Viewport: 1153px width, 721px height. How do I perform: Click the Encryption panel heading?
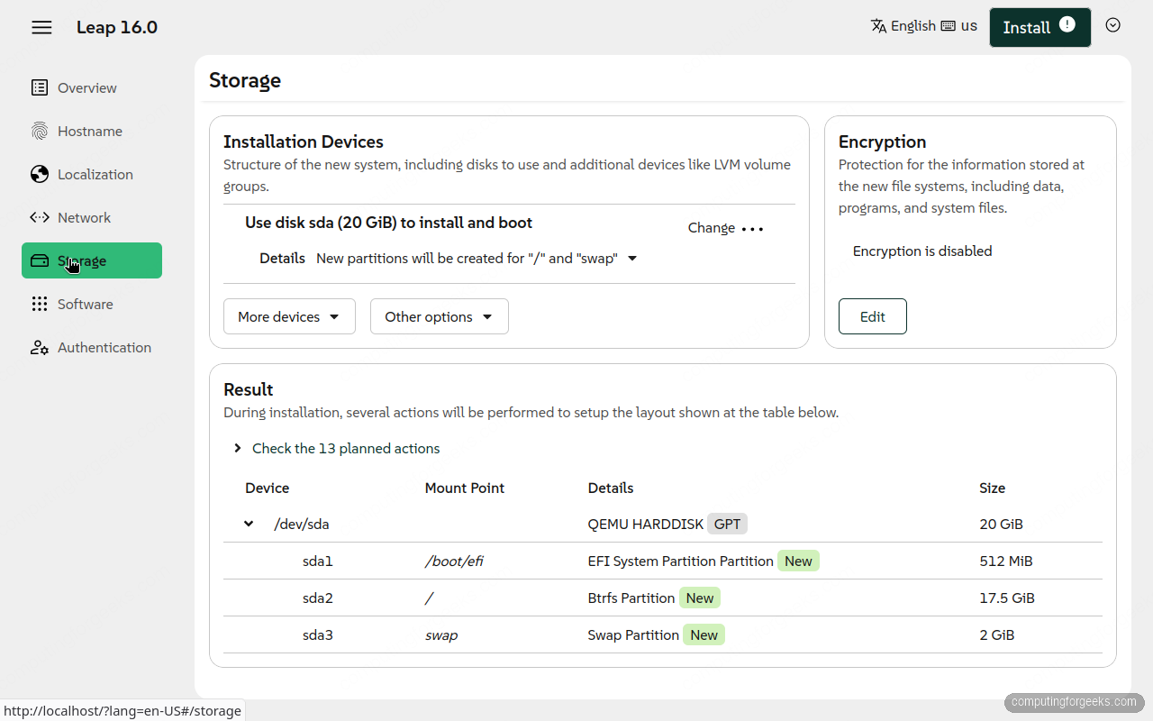pos(883,141)
